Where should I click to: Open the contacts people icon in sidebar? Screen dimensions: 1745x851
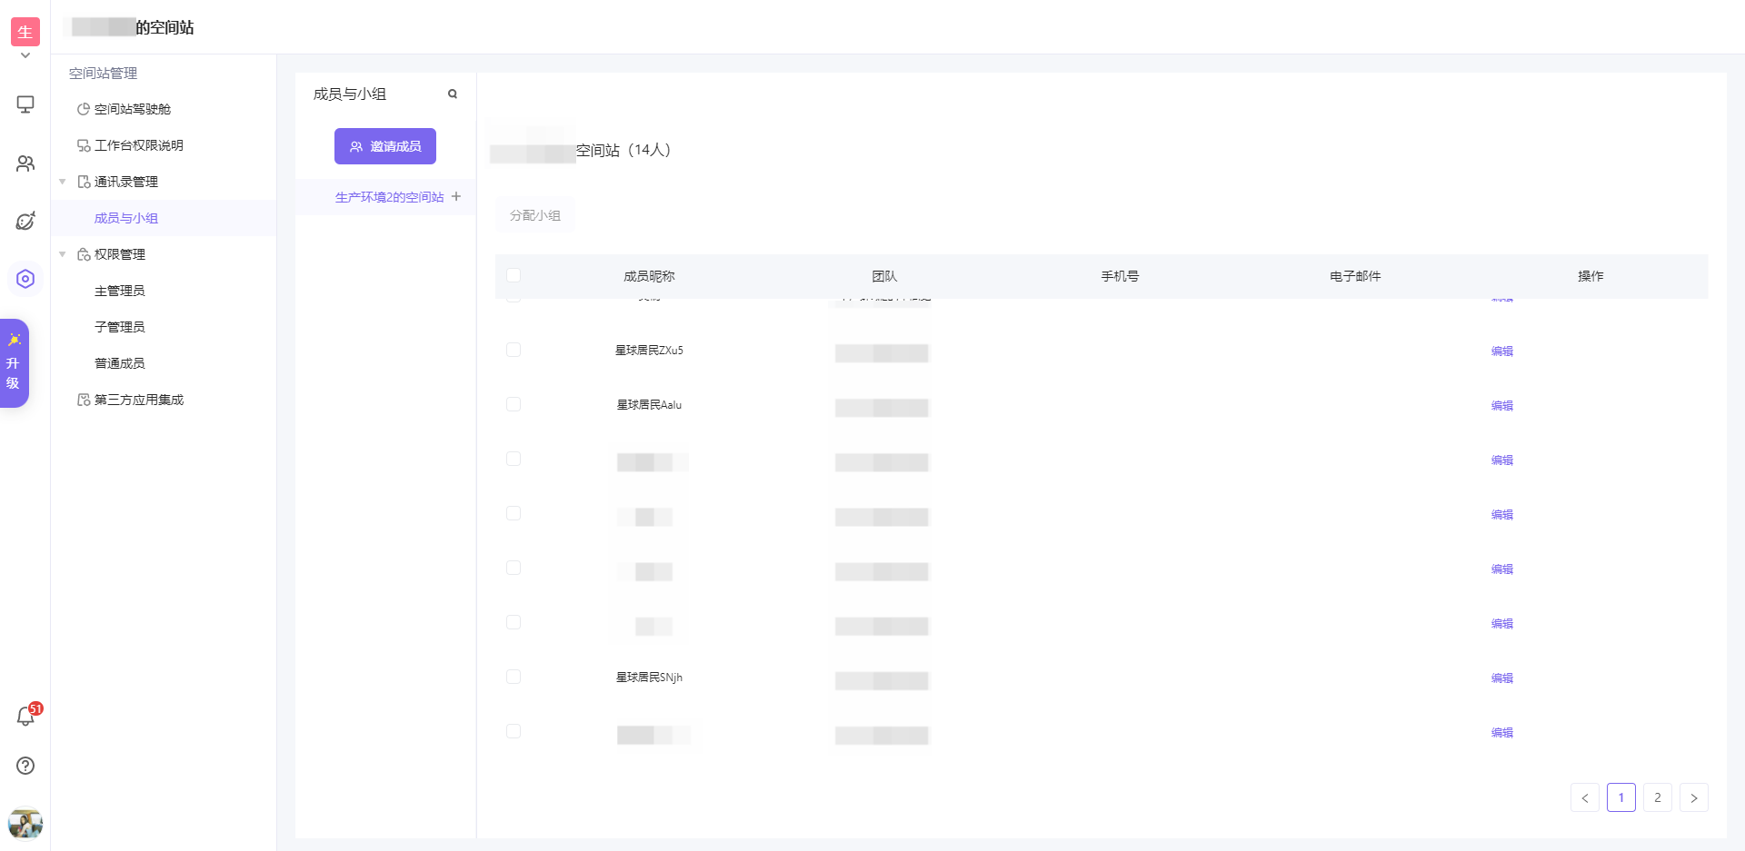(x=25, y=163)
